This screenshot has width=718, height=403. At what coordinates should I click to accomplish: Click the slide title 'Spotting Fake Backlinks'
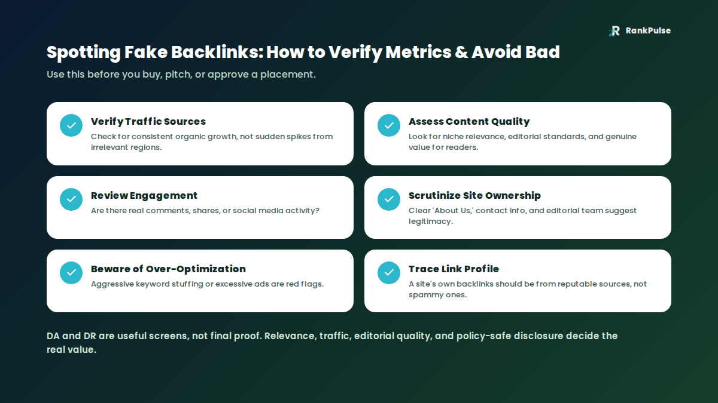tap(154, 53)
